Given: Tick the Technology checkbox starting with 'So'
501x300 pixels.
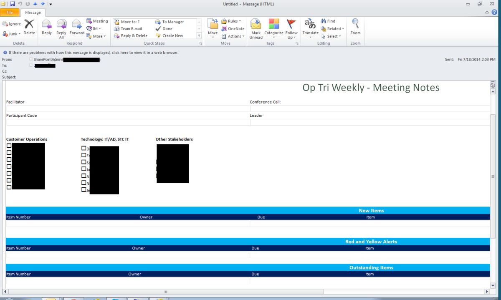Looking at the screenshot, I should [83, 162].
